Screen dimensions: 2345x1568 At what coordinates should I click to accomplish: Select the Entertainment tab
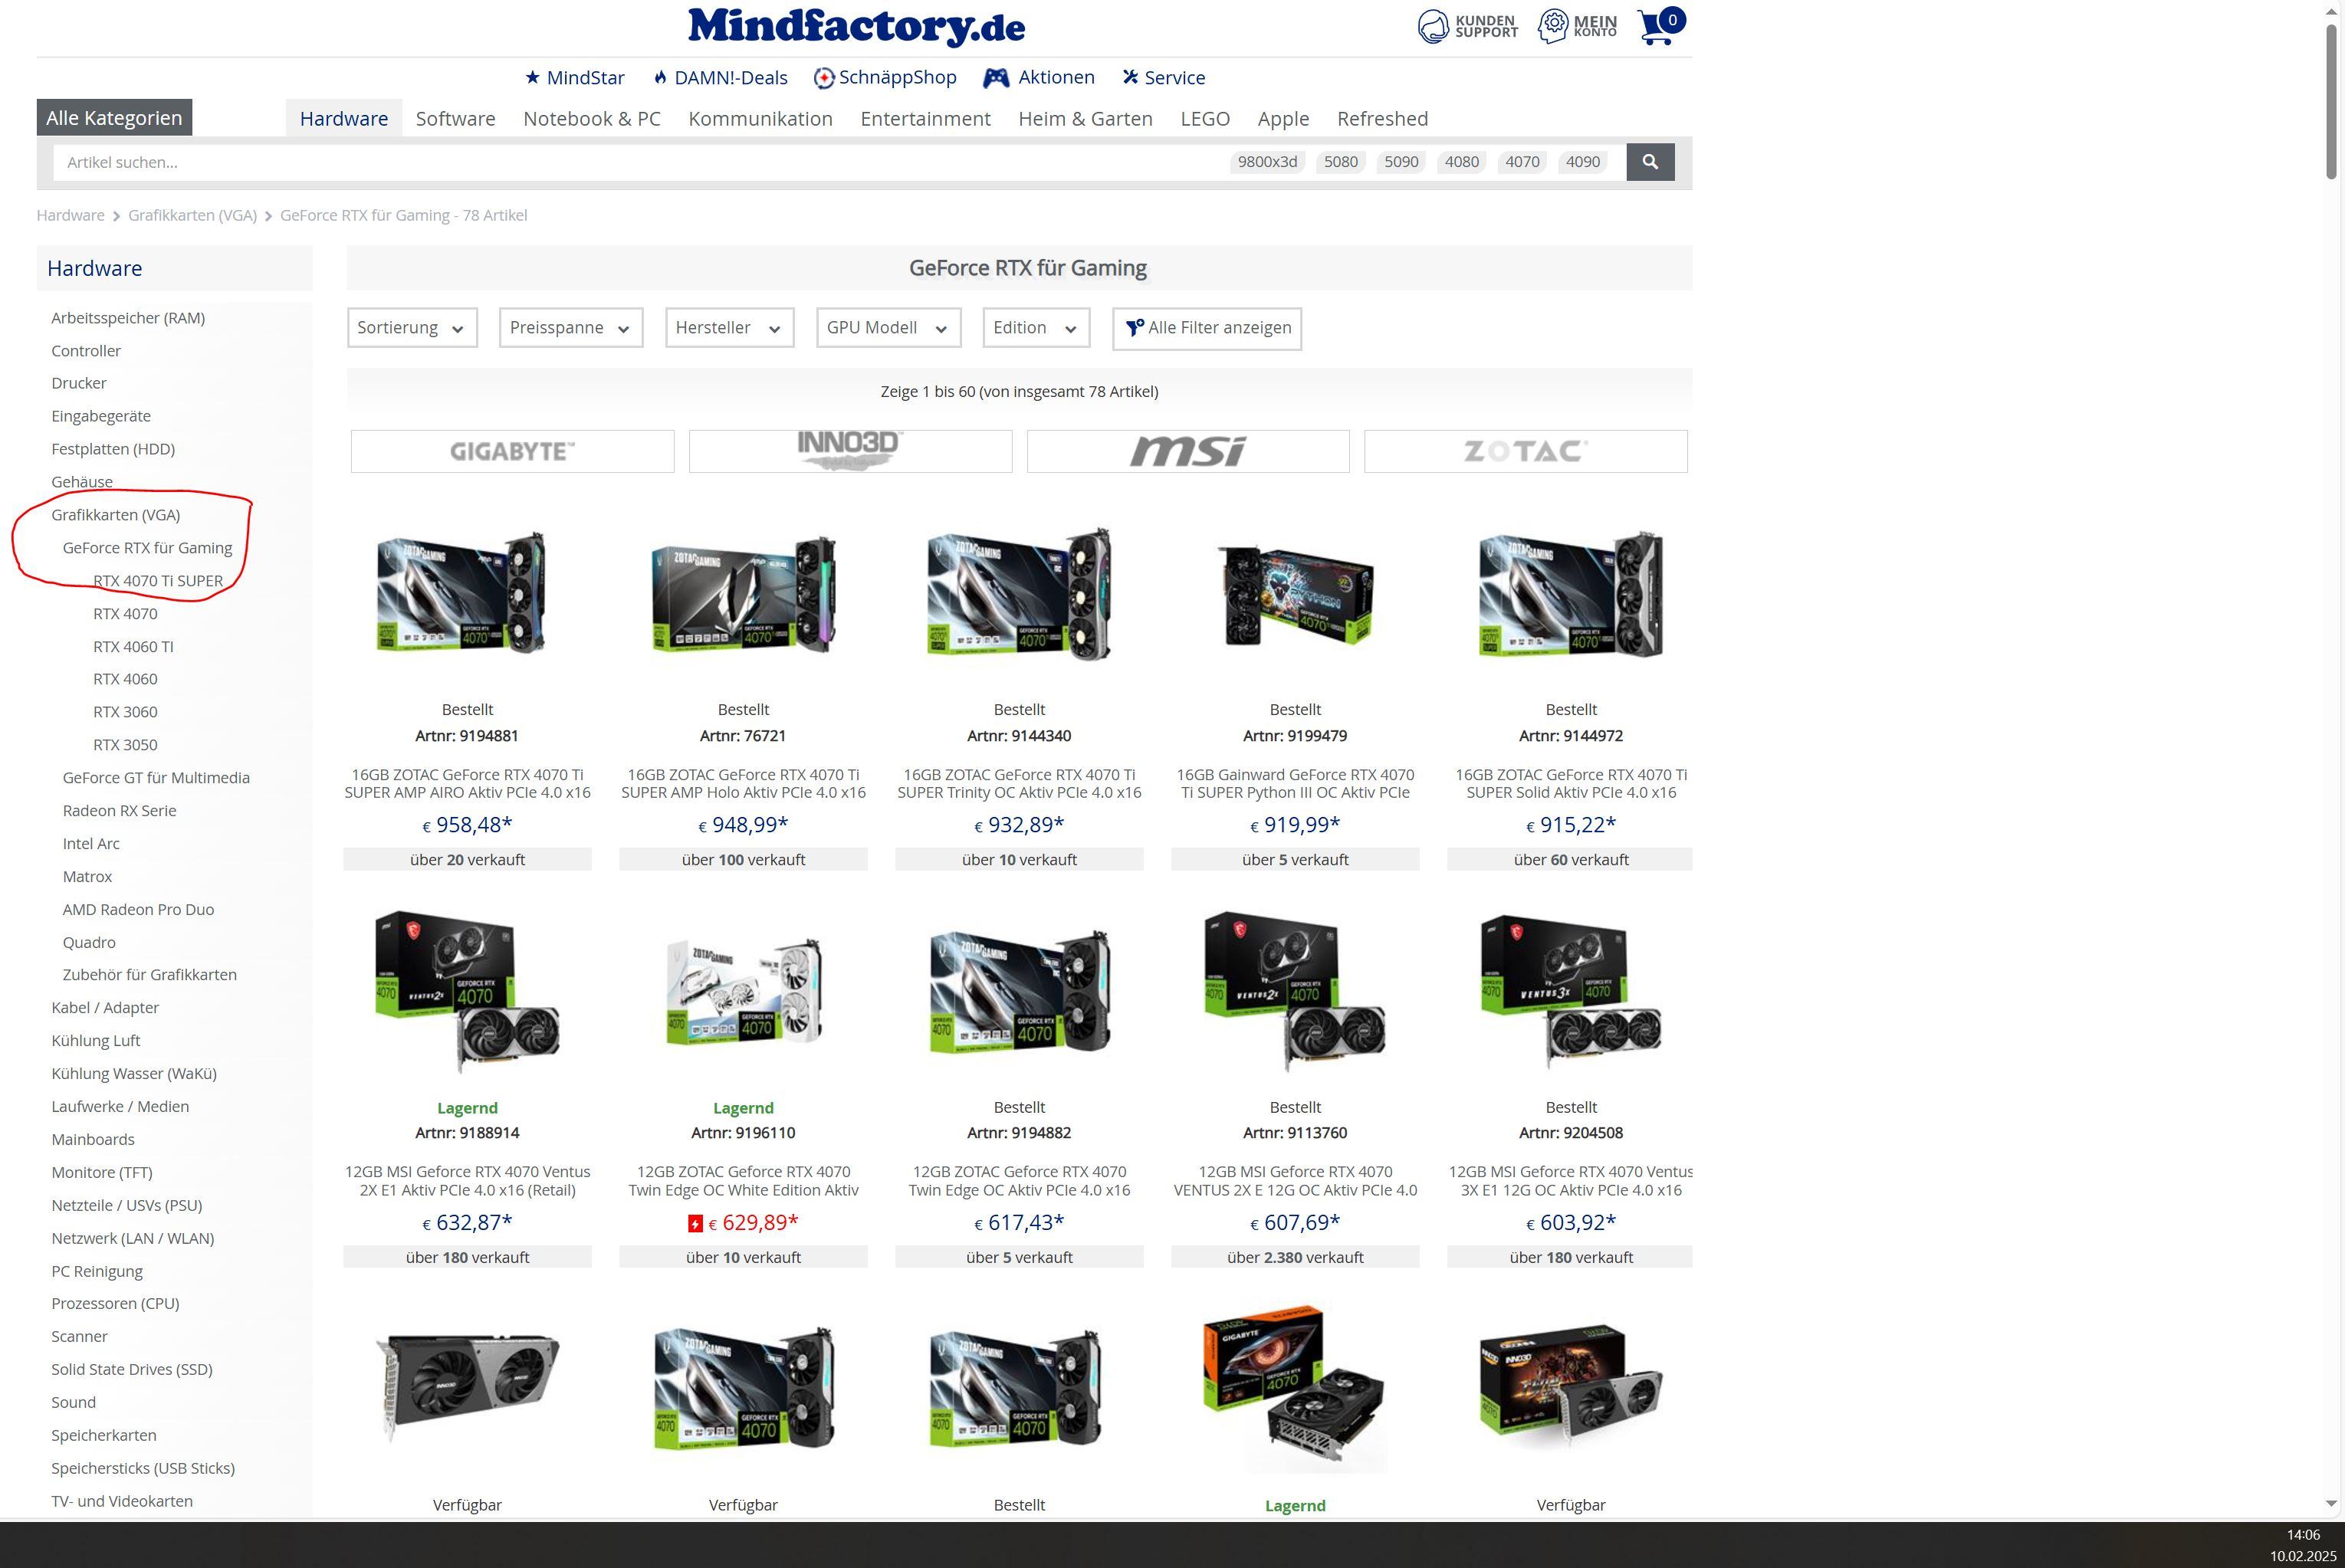coord(925,119)
